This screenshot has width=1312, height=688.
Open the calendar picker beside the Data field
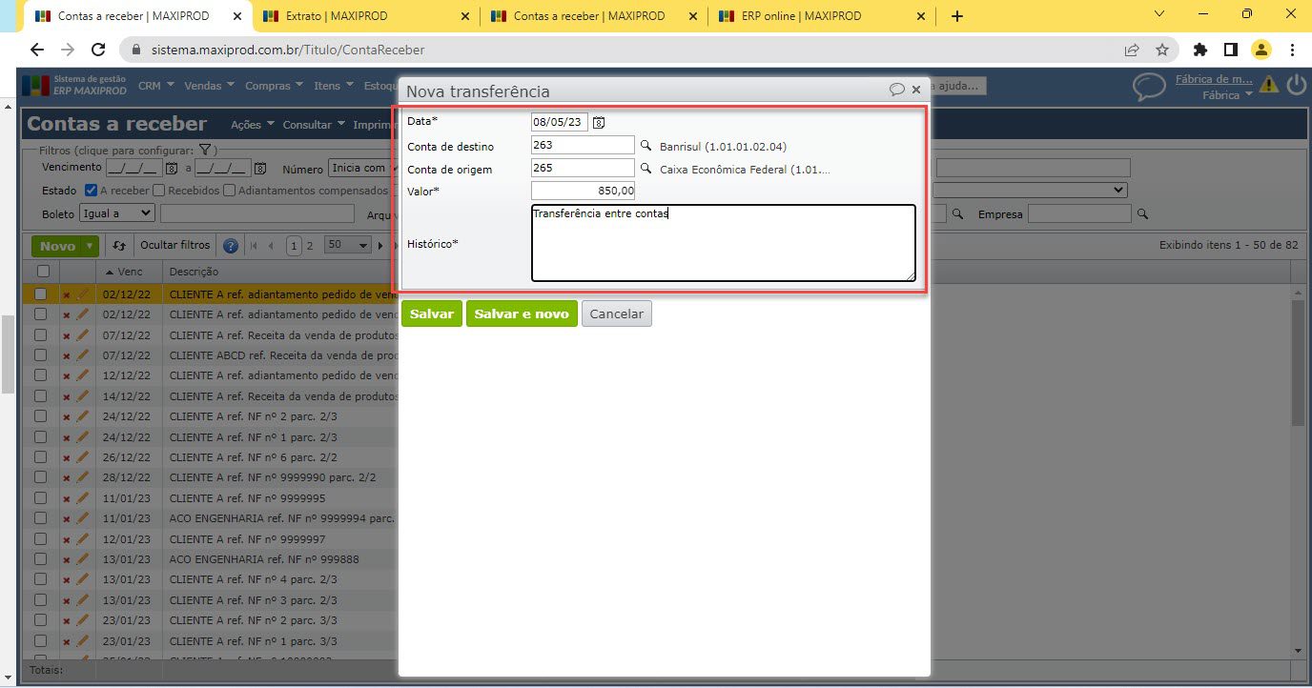coord(599,123)
